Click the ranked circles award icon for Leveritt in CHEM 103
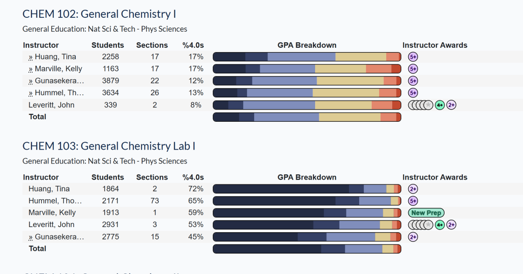The width and height of the screenshot is (523, 274). pyautogui.click(x=421, y=225)
